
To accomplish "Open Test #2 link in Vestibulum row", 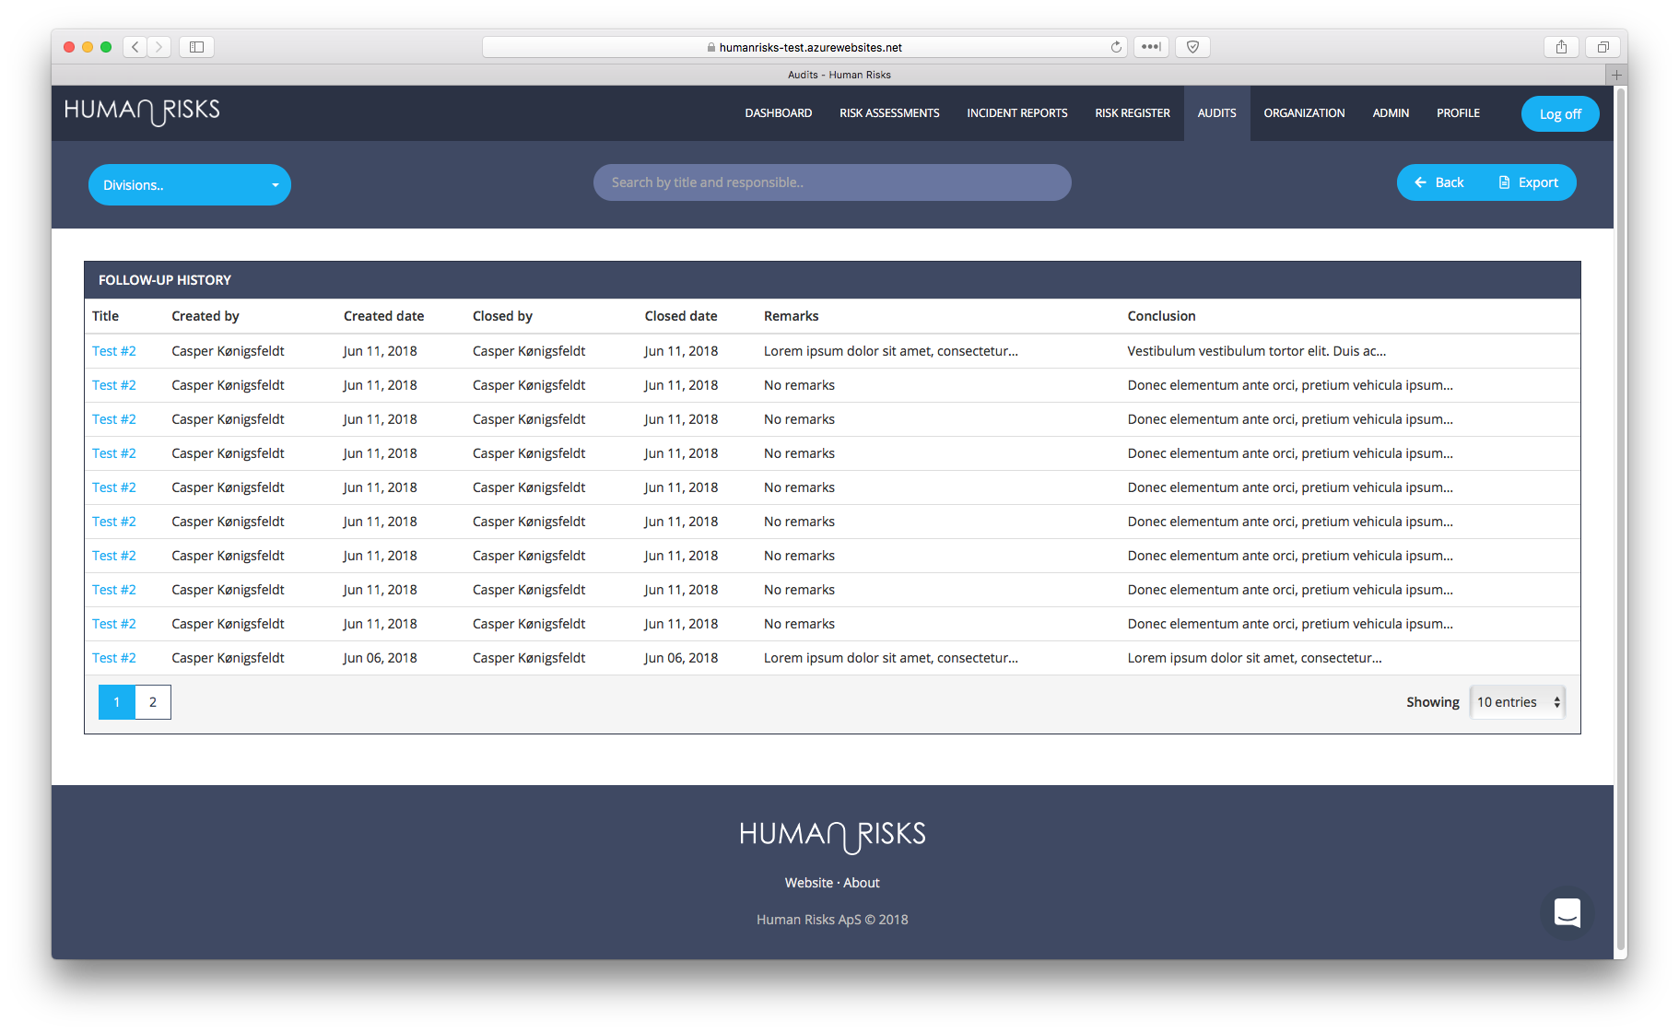I will (114, 351).
